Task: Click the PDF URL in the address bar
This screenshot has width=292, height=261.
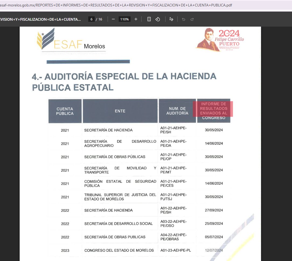Action: pos(116,5)
